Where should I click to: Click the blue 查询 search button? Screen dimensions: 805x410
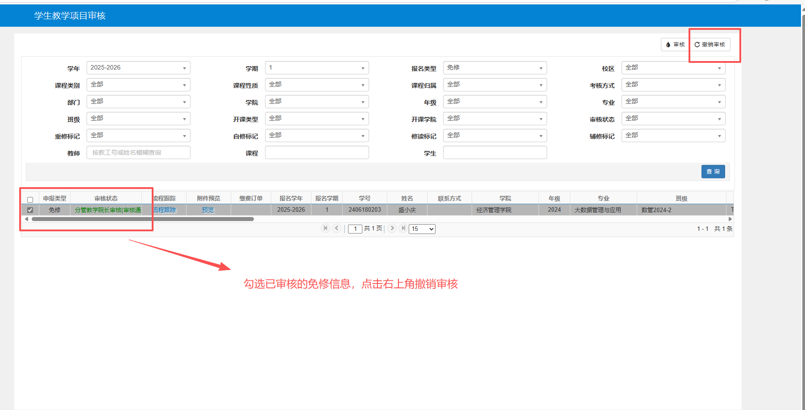pos(713,172)
